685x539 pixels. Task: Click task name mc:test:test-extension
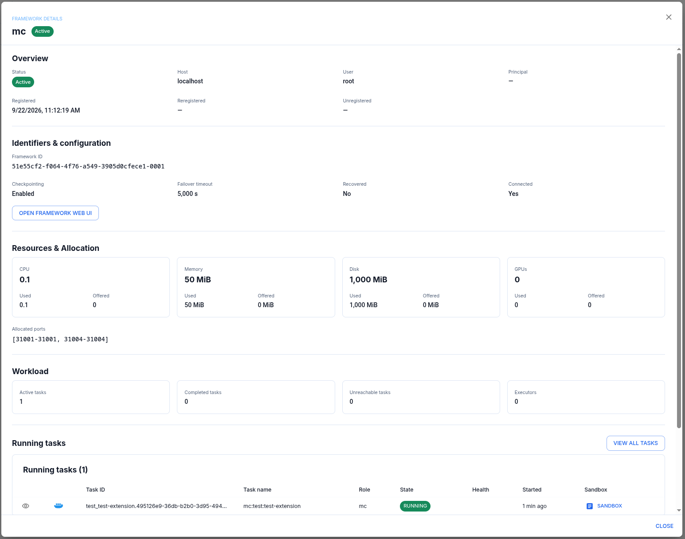pos(272,506)
